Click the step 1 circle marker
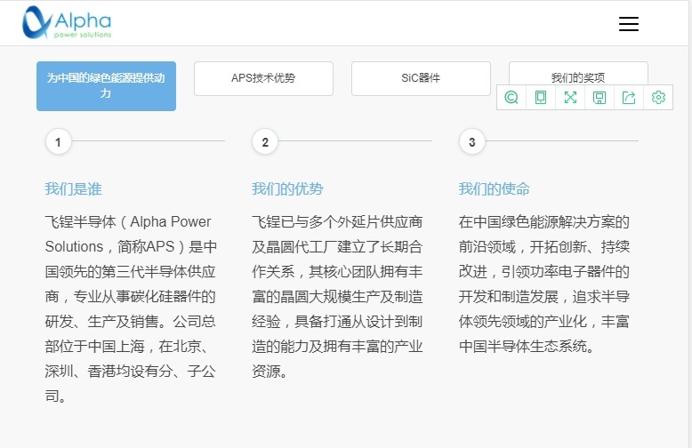Image resolution: width=692 pixels, height=448 pixels. tap(58, 142)
